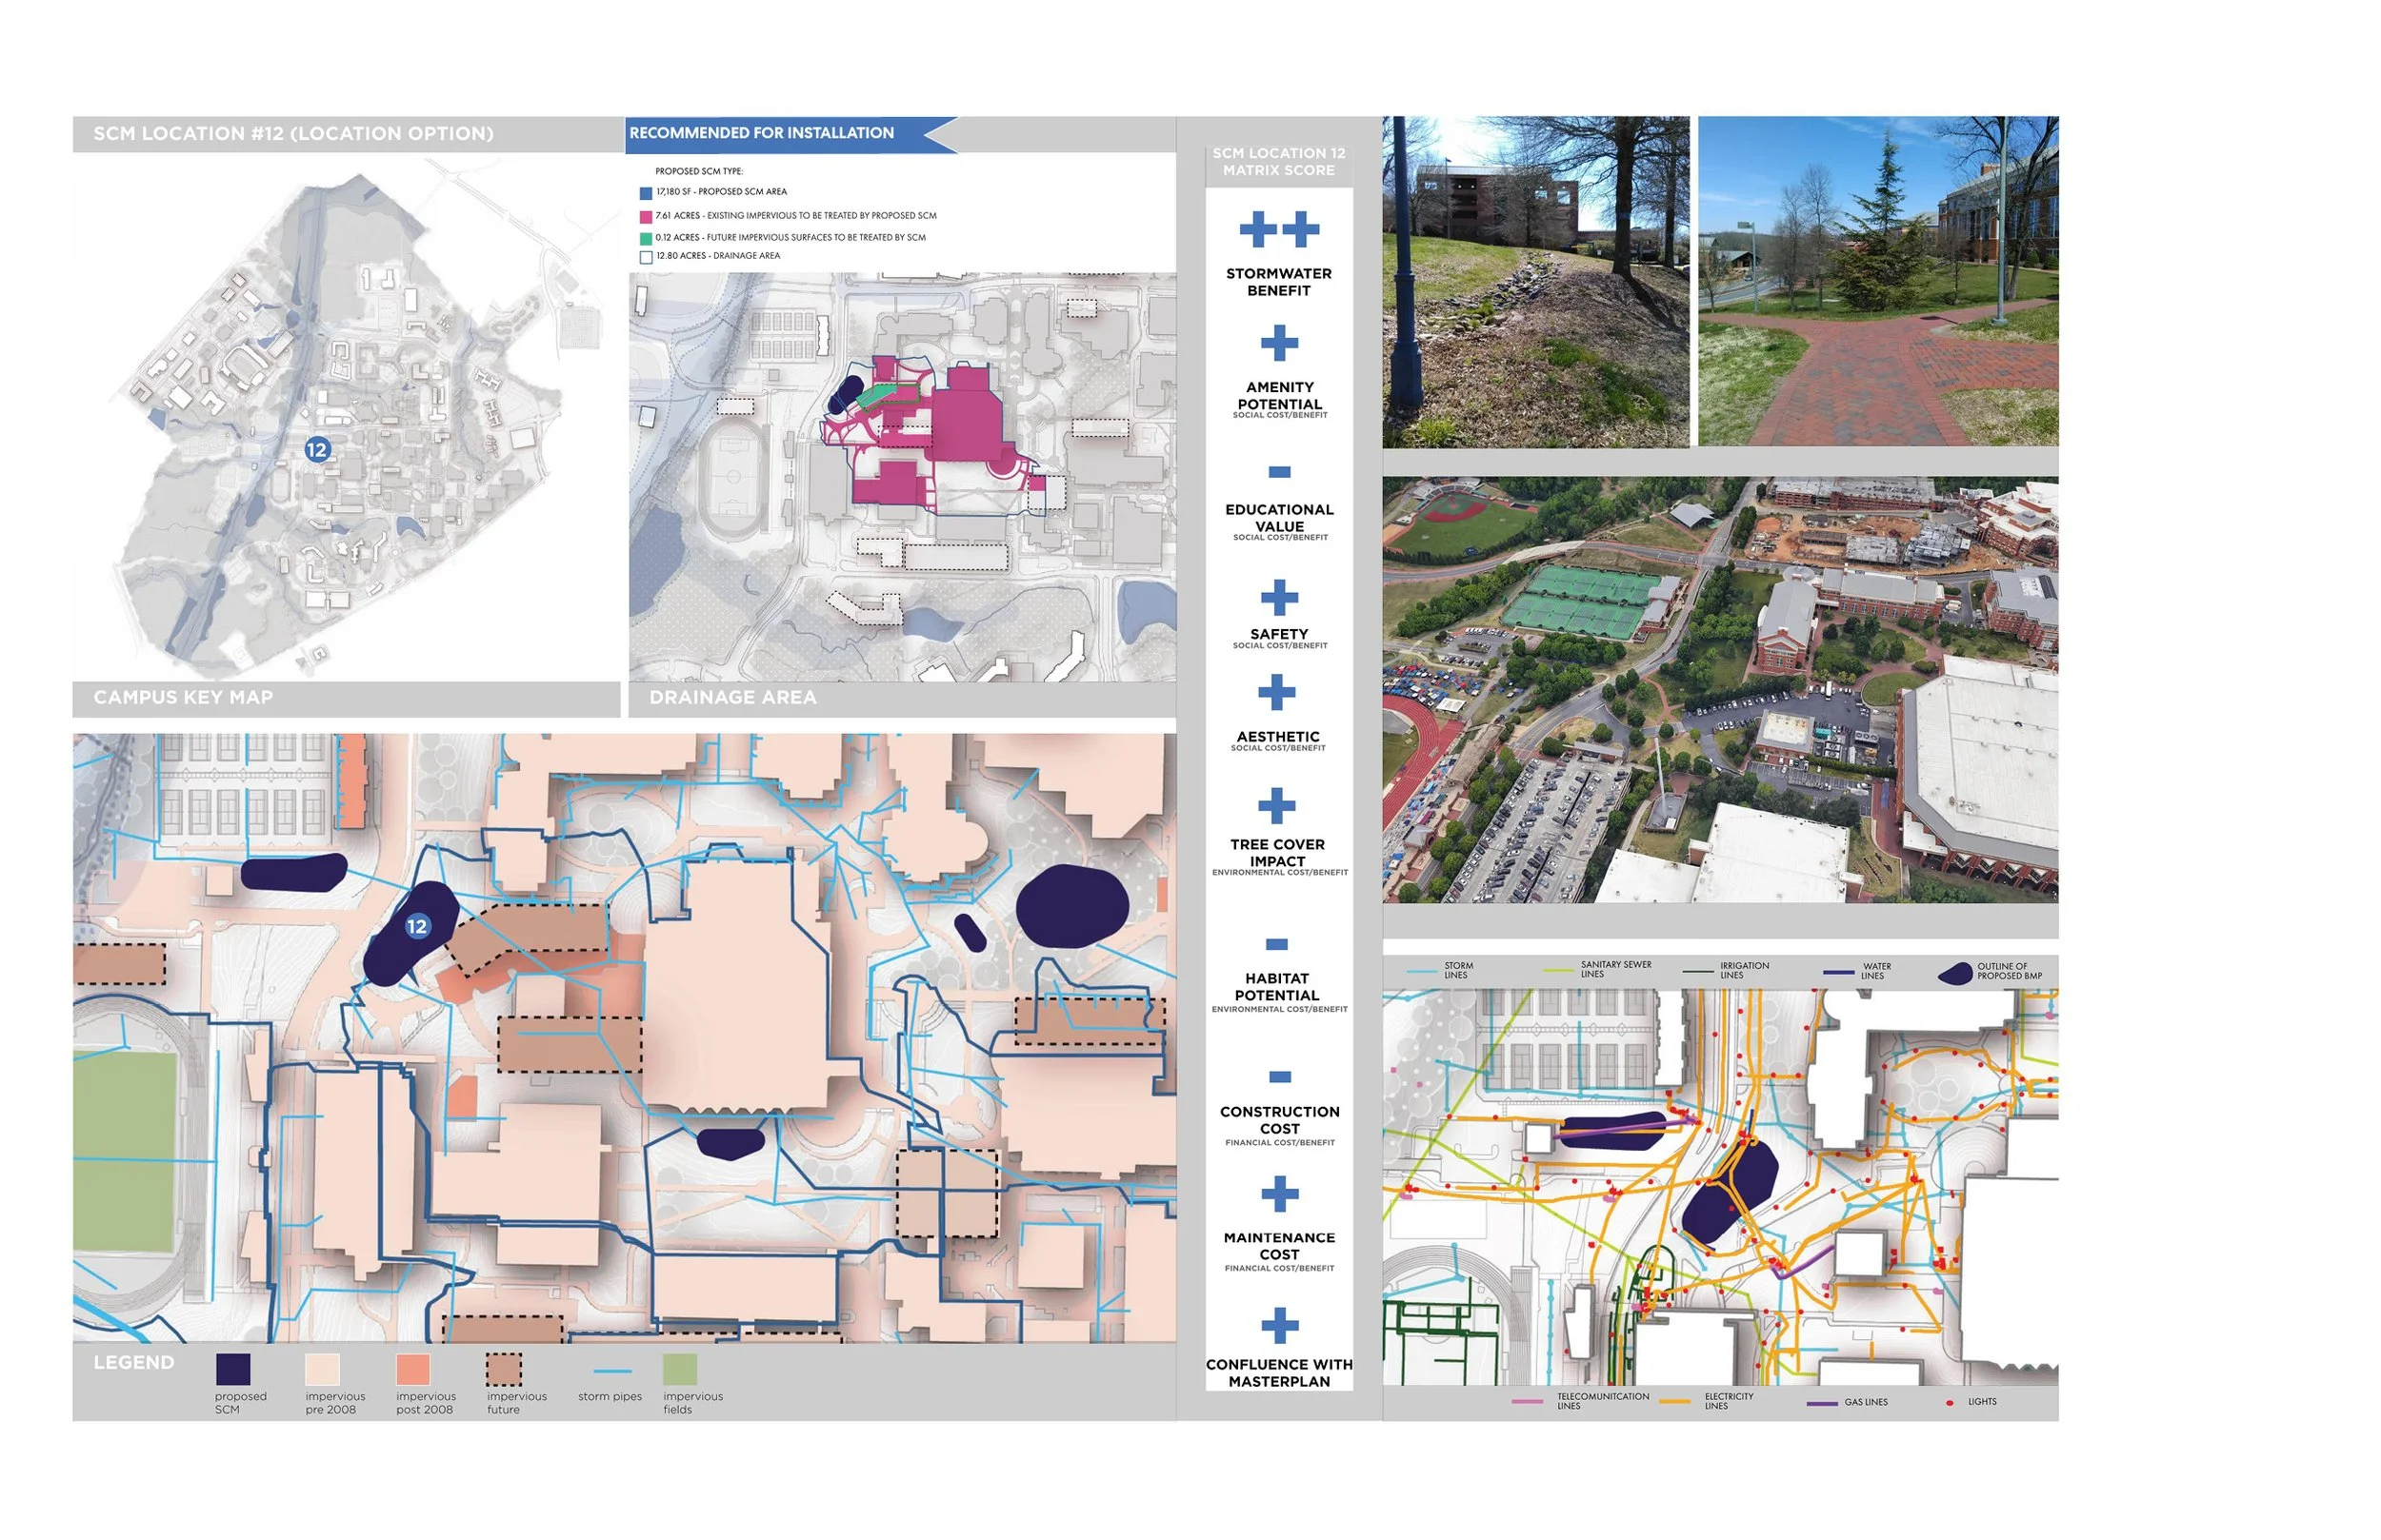
Task: Click the 12 marker on campus key map
Action: click(x=317, y=450)
